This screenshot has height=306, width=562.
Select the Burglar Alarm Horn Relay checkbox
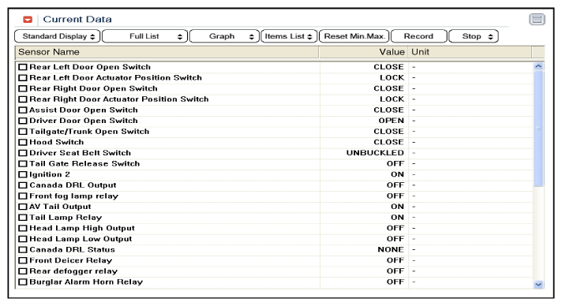(23, 282)
